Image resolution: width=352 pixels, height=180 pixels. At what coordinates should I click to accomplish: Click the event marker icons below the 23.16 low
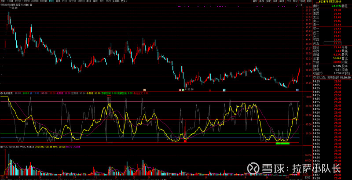click(181, 90)
